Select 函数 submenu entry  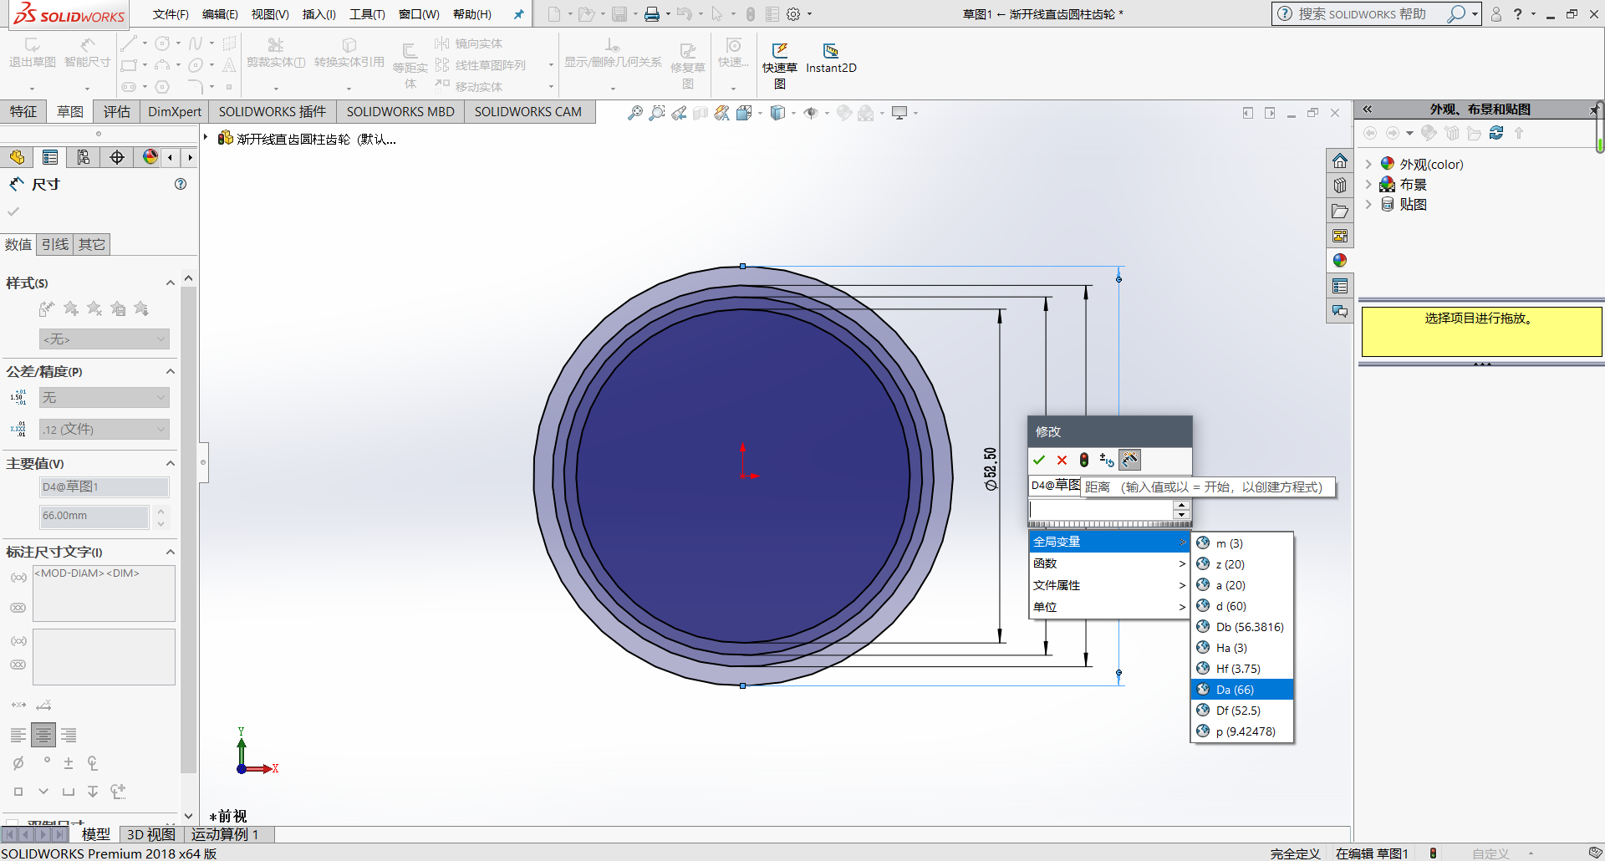[x=1108, y=563]
